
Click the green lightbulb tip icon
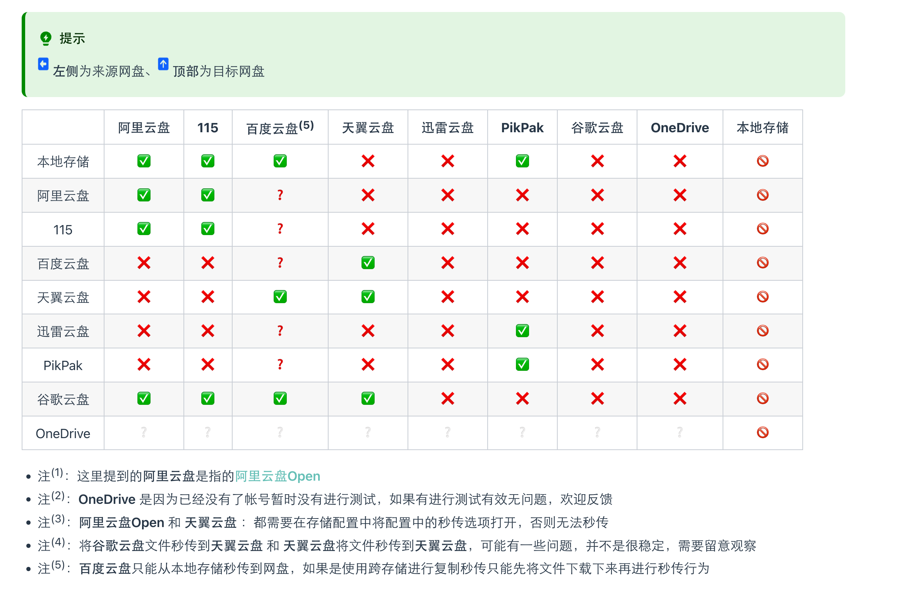[46, 38]
